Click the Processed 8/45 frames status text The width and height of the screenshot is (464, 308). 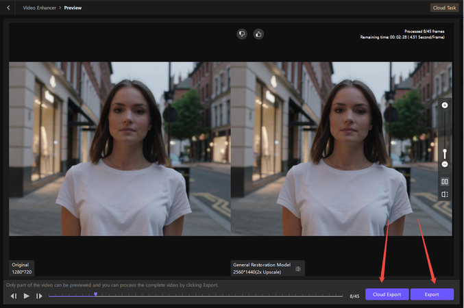click(424, 31)
